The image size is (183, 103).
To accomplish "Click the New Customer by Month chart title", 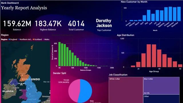I will (134, 2).
